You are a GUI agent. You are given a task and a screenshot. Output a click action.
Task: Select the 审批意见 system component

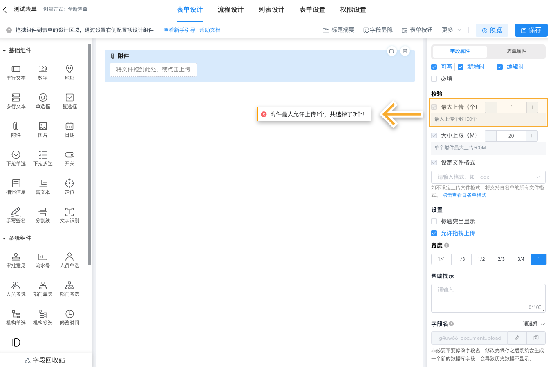[16, 260]
